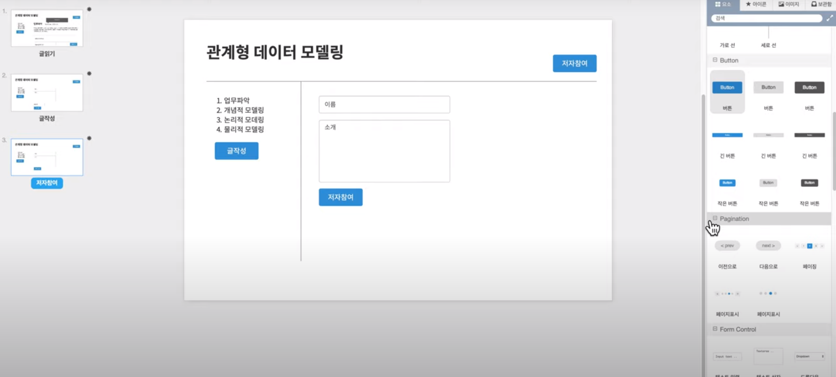Click the 글작성 button on the canvas
Screen dimensions: 836x377
coord(236,151)
